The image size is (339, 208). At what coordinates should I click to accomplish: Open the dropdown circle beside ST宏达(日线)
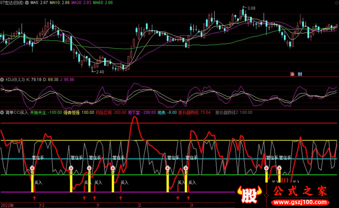(27, 3)
